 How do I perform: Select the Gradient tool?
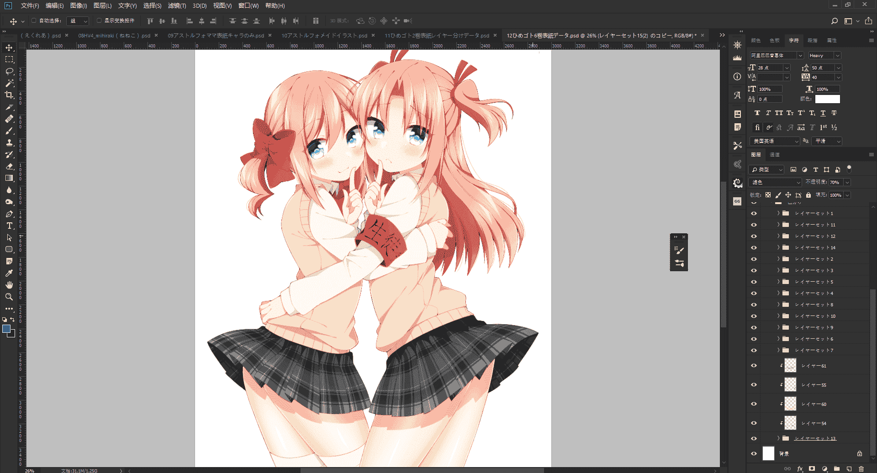9,178
